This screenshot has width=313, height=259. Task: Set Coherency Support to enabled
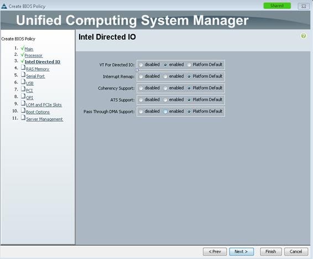click(165, 88)
